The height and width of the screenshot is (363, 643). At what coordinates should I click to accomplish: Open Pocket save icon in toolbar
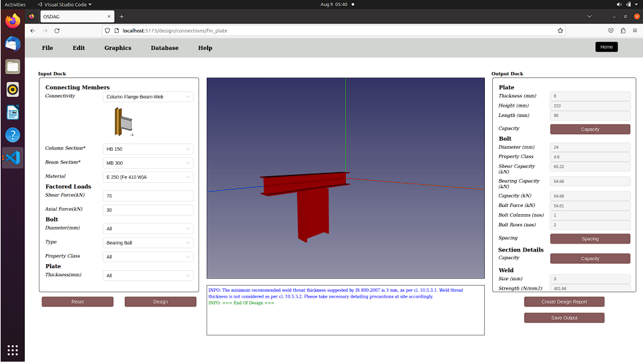(x=610, y=31)
